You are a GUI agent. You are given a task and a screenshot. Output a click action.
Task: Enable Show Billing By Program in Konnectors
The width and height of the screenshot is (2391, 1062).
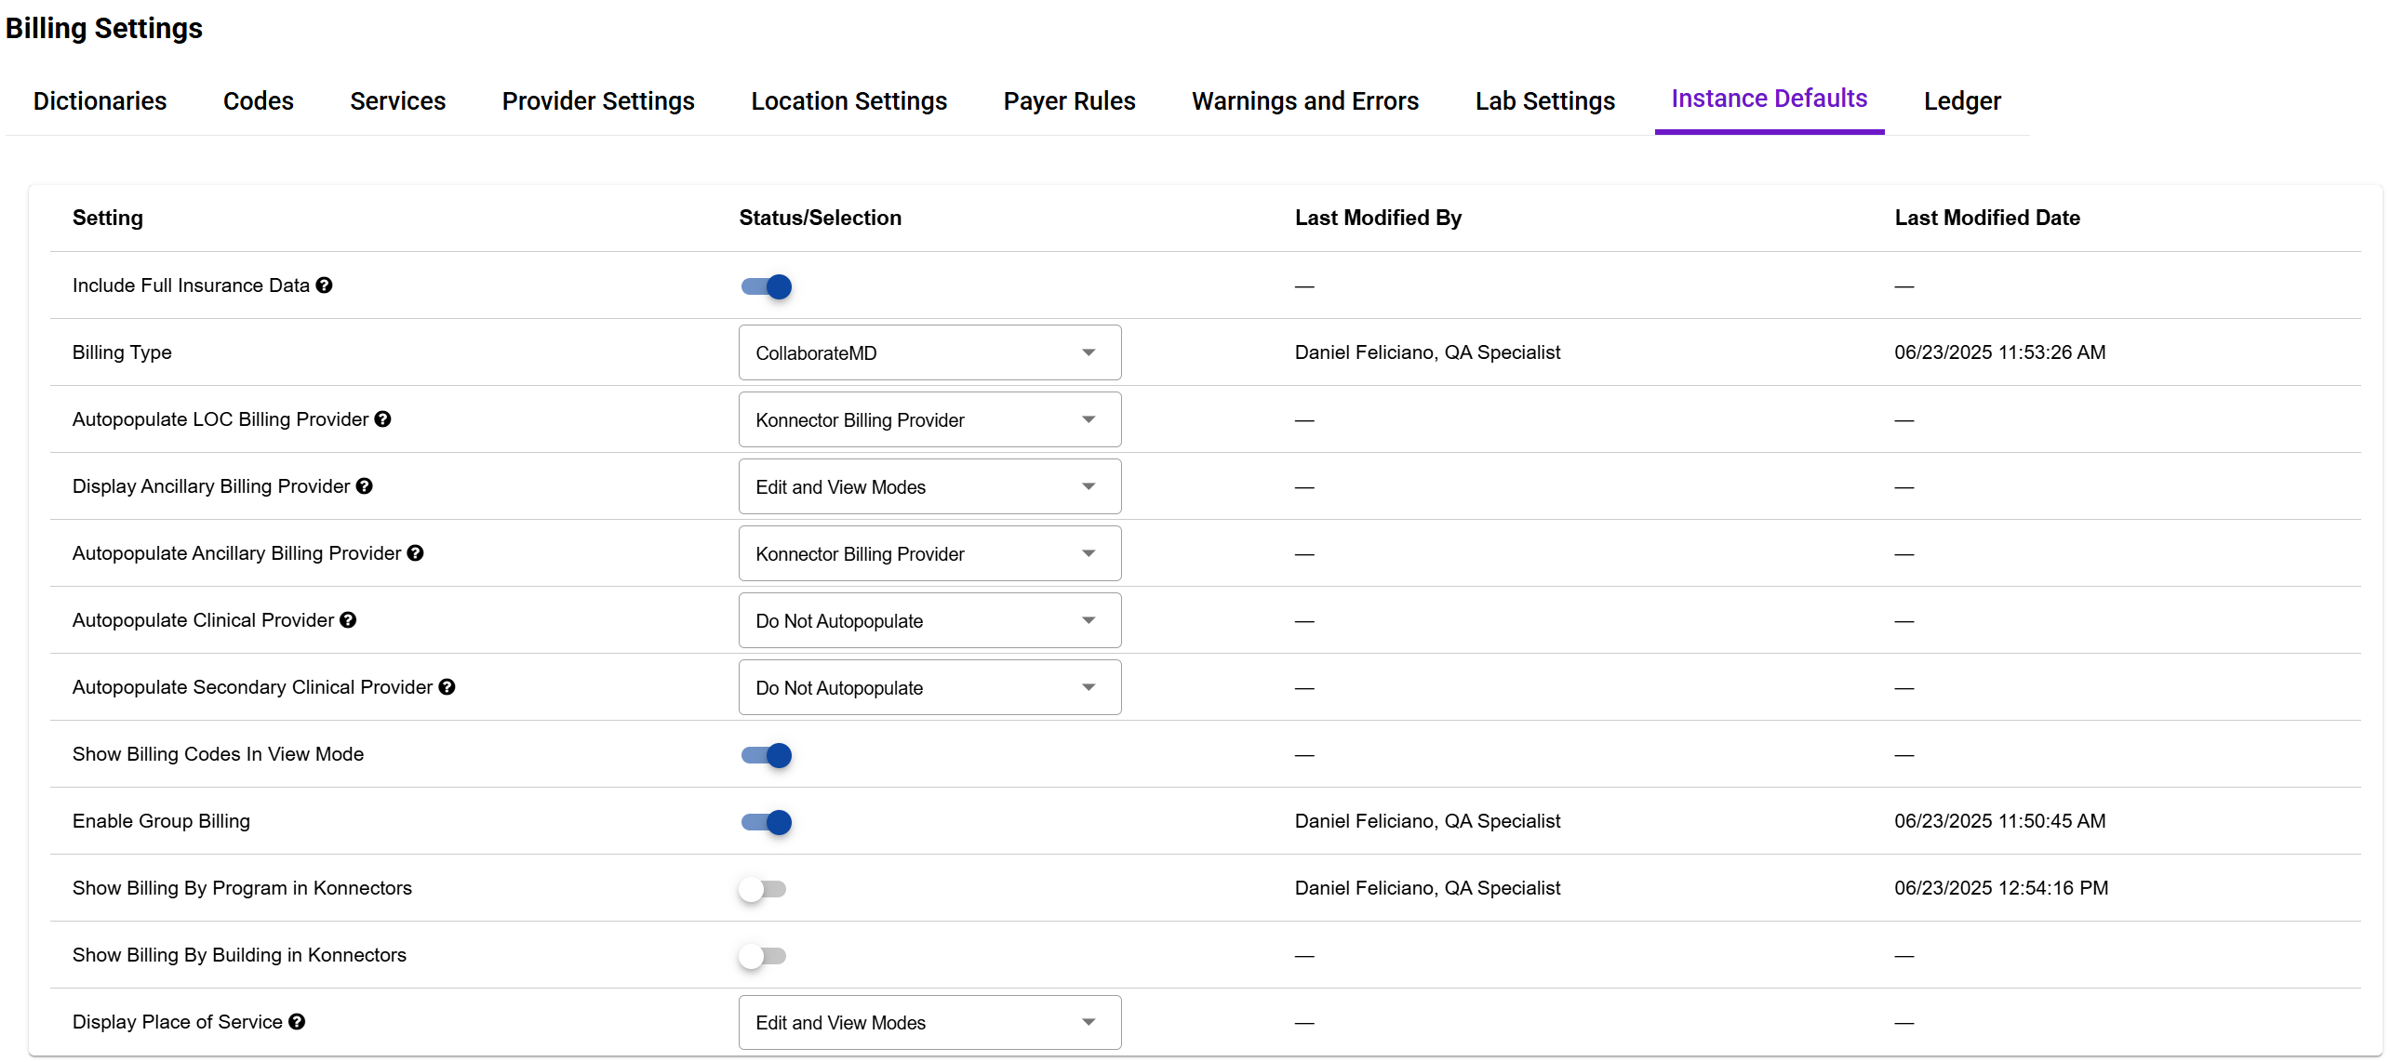pos(763,889)
